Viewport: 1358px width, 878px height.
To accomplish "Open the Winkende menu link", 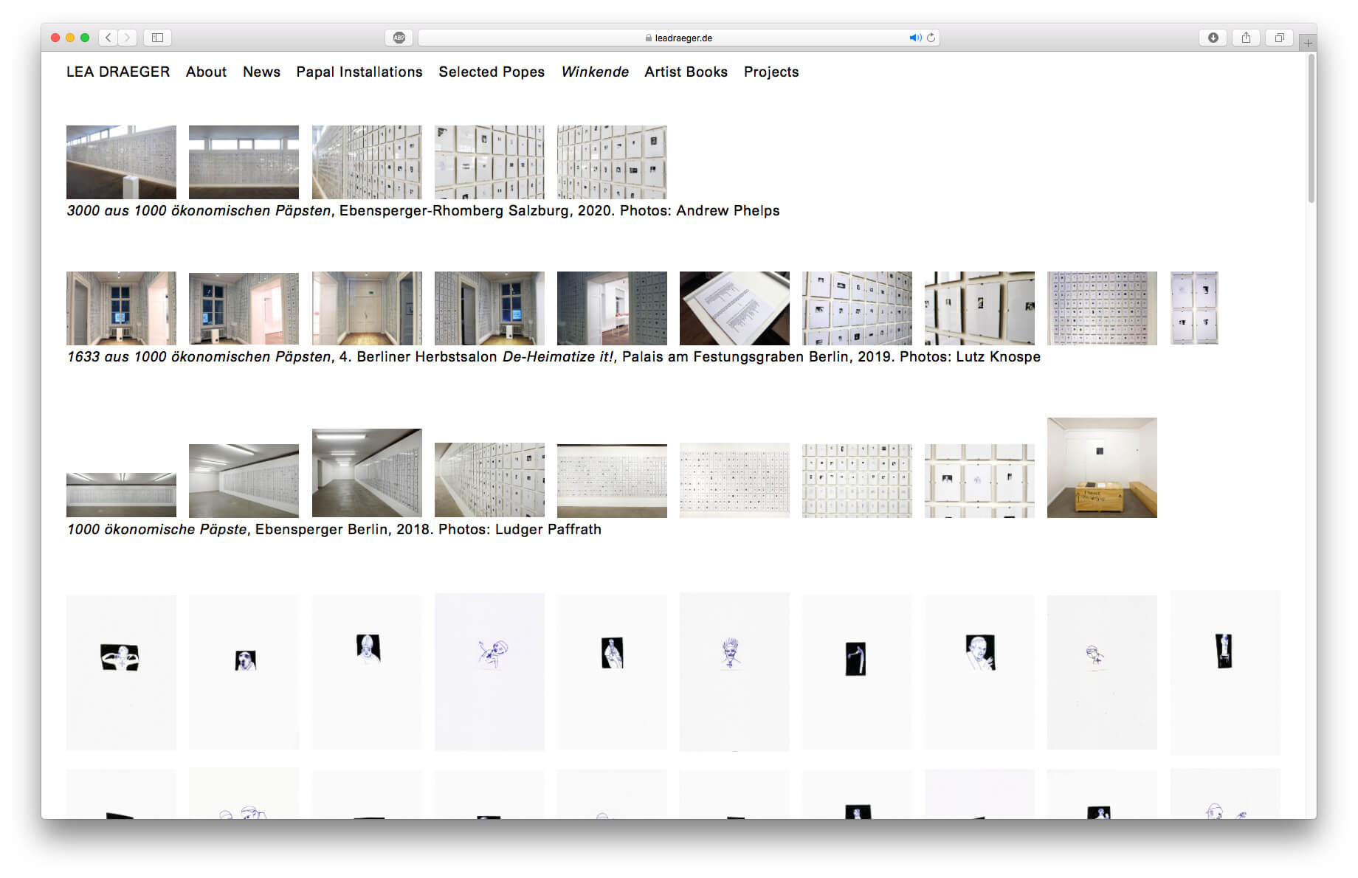I will [595, 72].
